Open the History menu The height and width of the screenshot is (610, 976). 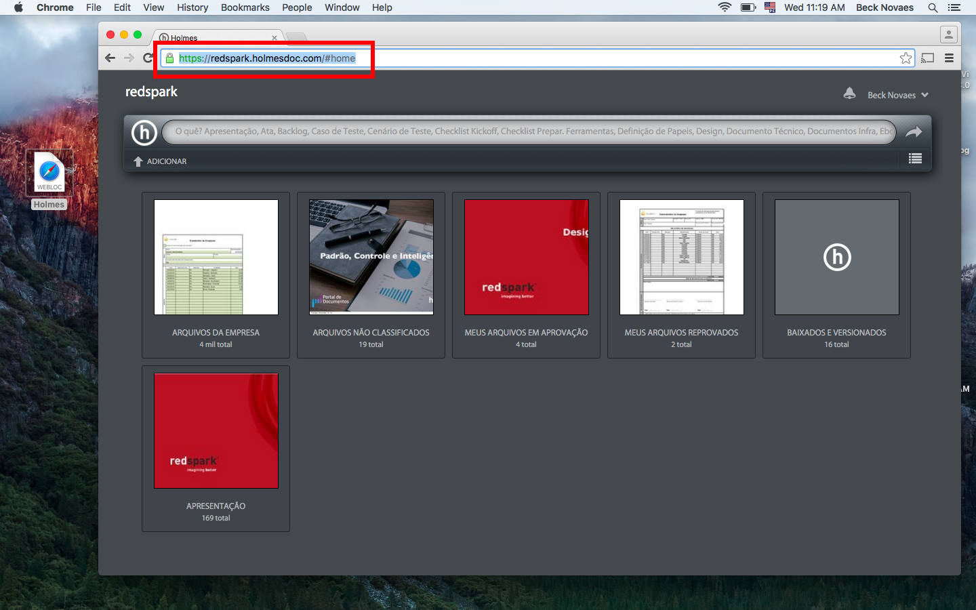(x=192, y=7)
